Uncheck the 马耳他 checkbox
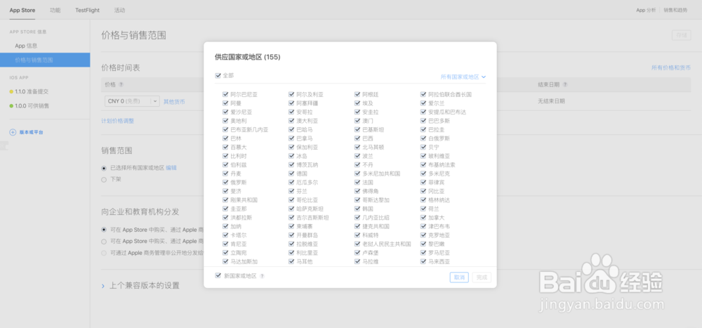702x328 pixels. pos(291,261)
